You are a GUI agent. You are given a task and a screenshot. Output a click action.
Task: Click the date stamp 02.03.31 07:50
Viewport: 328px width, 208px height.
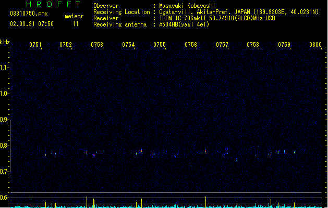pyautogui.click(x=32, y=24)
